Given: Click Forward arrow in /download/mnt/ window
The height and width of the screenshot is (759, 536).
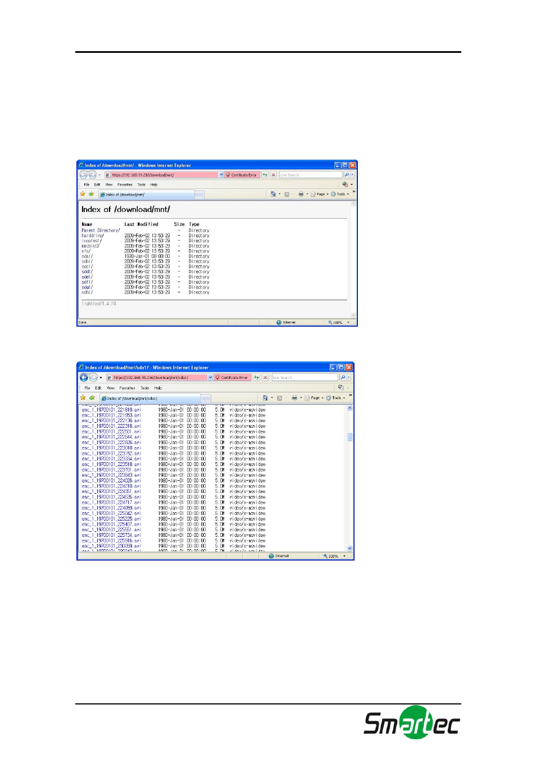Looking at the screenshot, I should [x=92, y=175].
